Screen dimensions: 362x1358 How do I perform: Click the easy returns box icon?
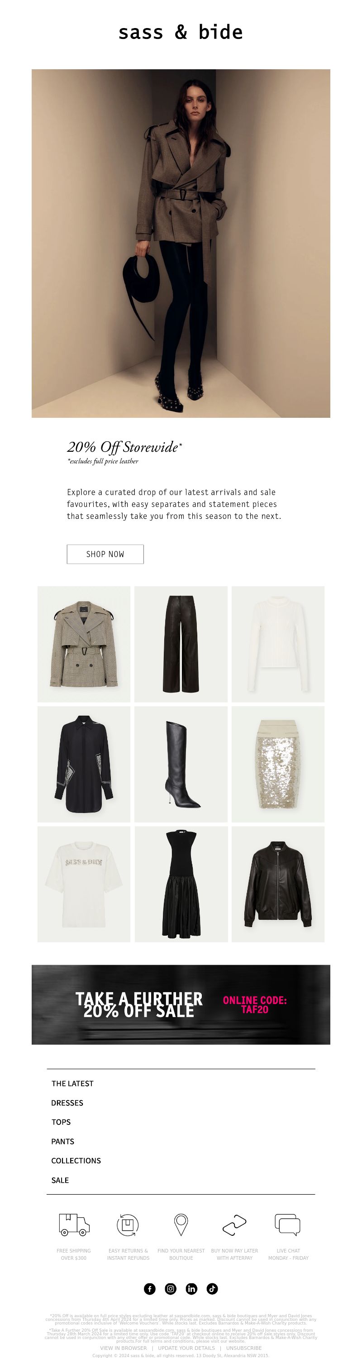tap(128, 1224)
